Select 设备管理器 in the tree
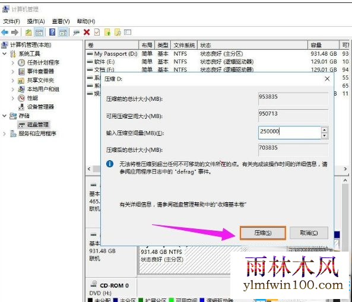Image resolution: width=352 pixels, height=302 pixels. coord(40,107)
